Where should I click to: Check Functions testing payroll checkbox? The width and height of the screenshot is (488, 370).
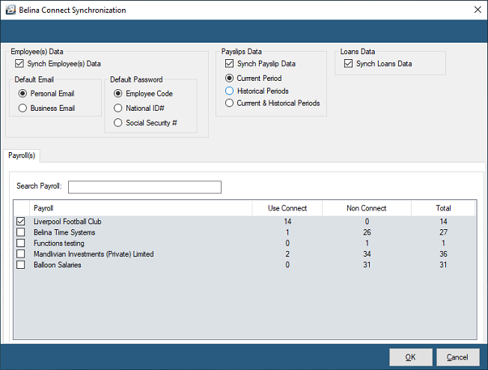(20, 243)
